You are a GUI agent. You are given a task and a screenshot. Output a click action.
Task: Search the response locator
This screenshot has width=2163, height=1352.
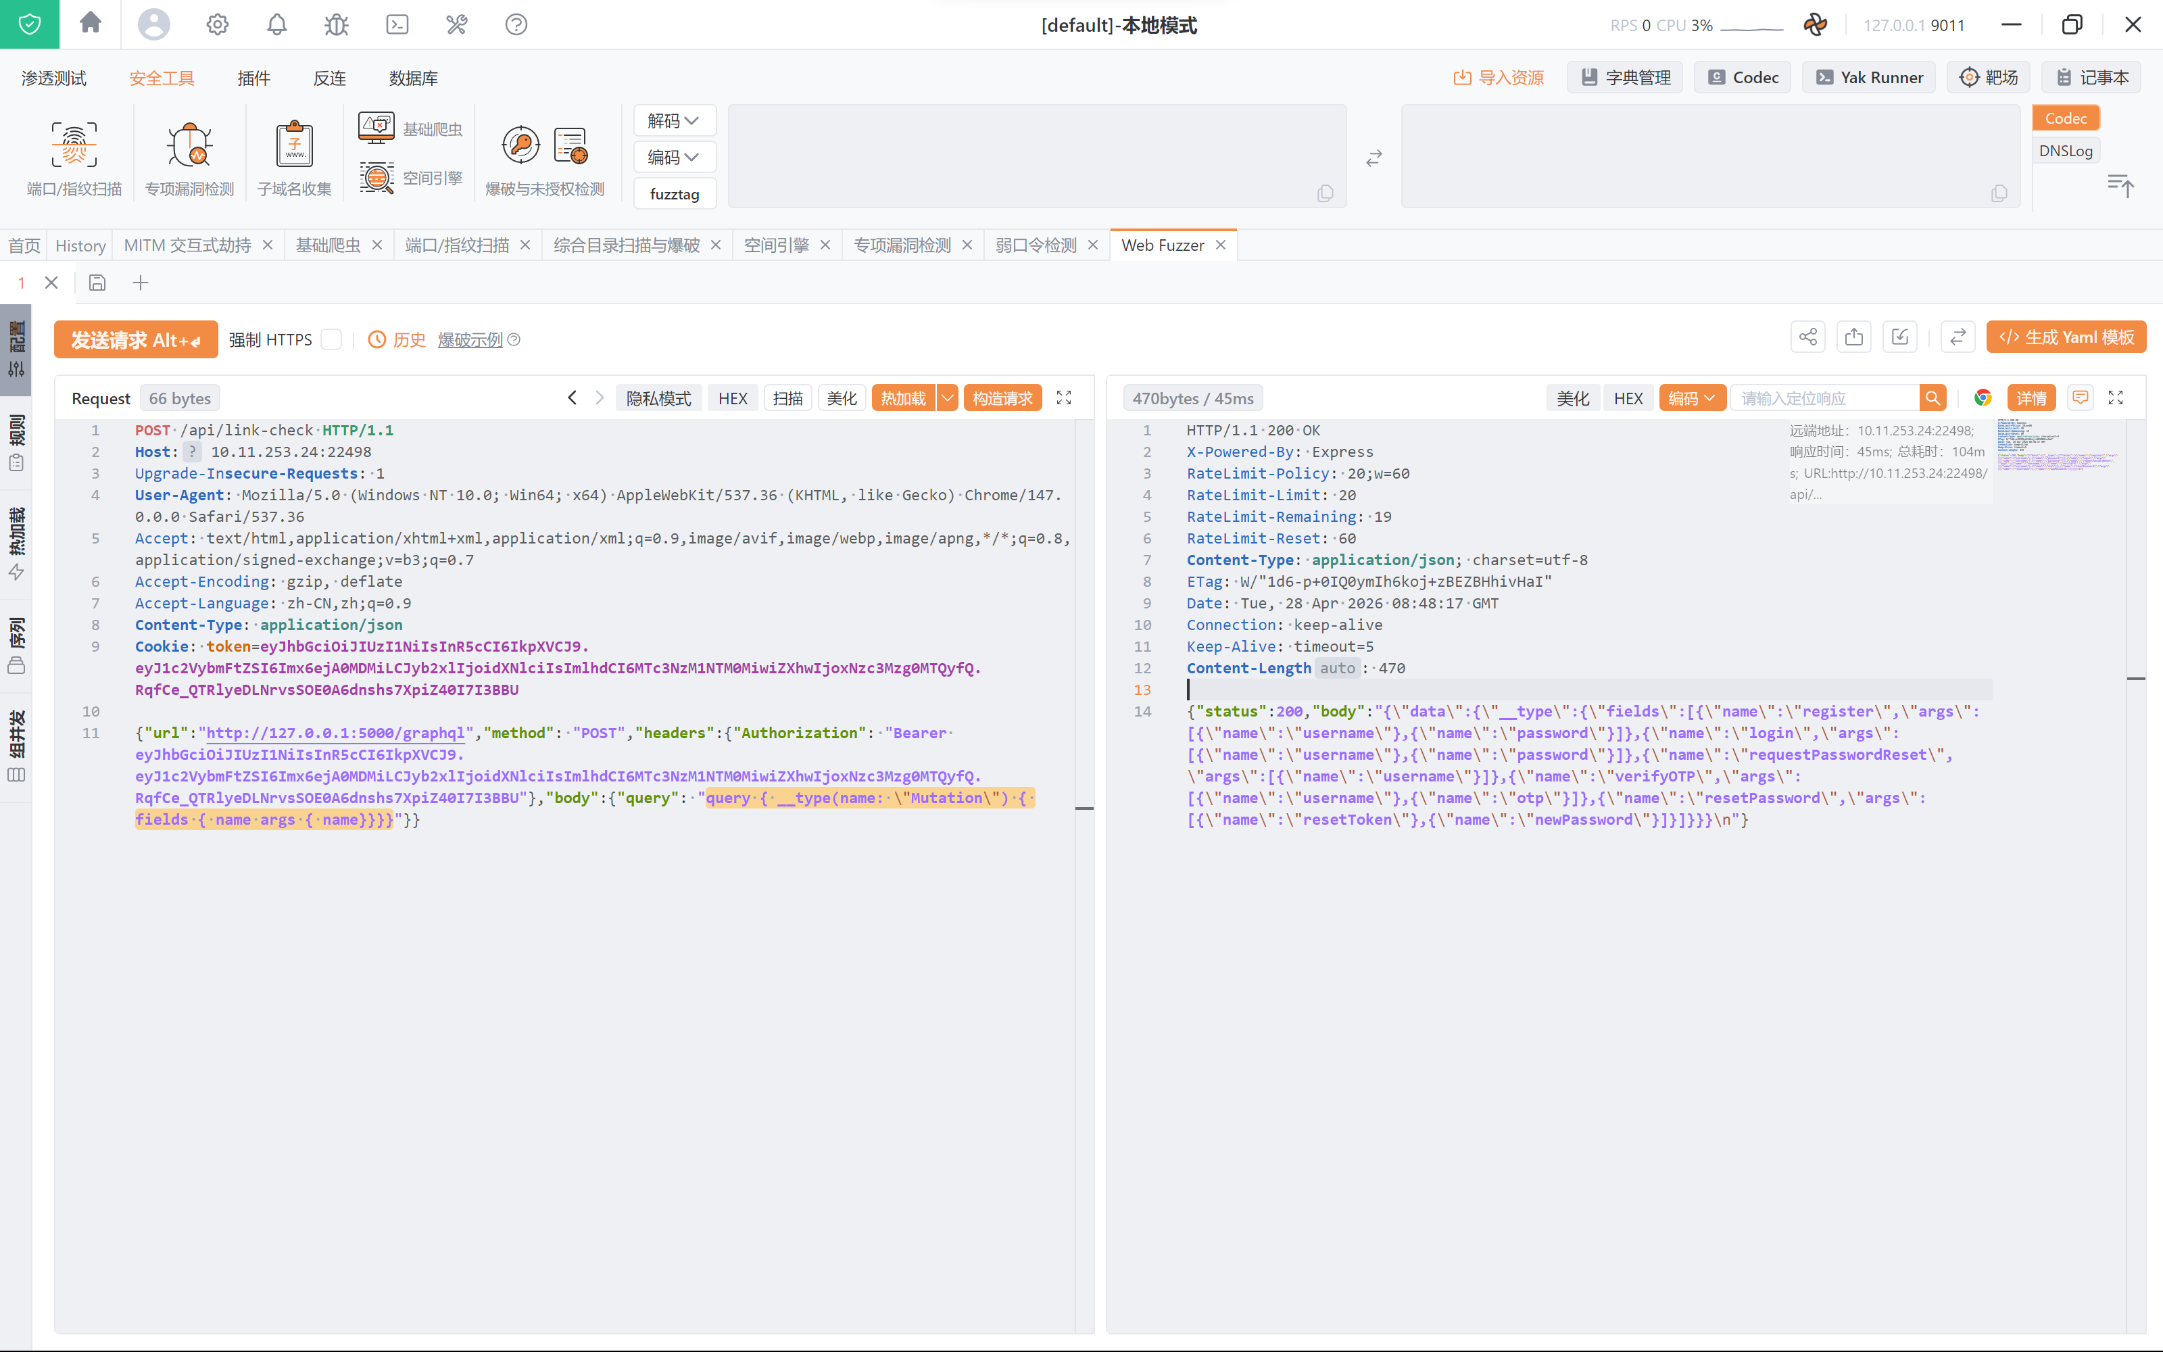[x=1933, y=398]
